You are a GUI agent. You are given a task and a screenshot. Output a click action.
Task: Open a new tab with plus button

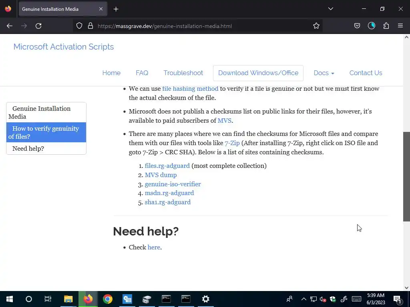(116, 9)
